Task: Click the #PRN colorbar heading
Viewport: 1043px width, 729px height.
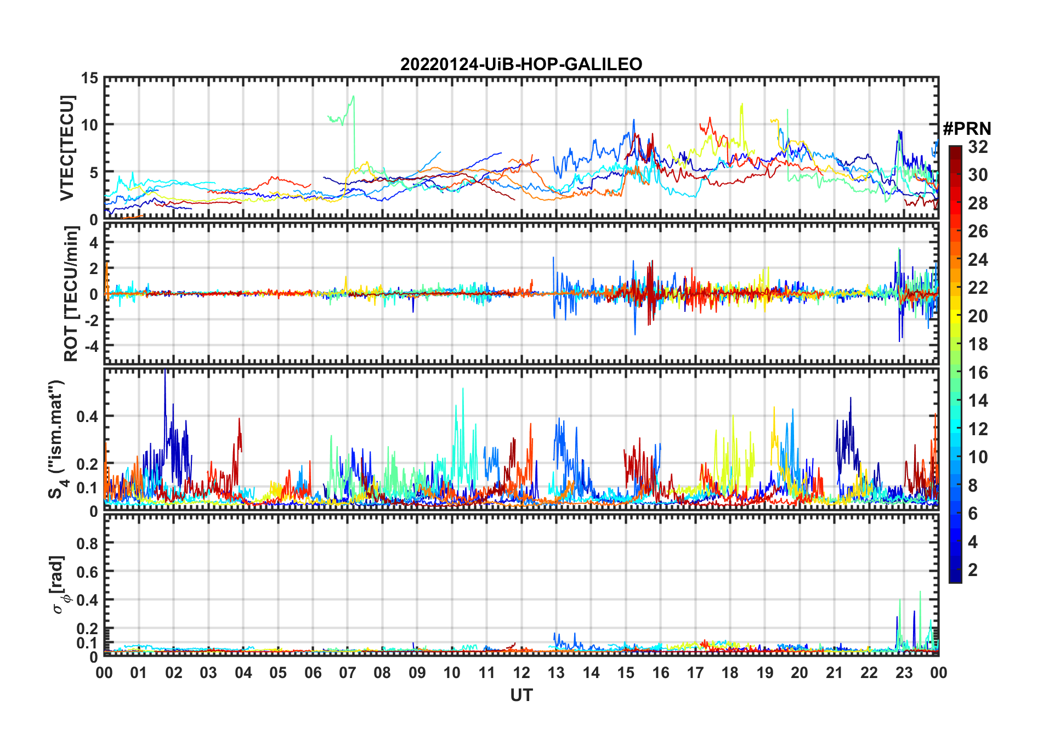Action: (x=967, y=129)
